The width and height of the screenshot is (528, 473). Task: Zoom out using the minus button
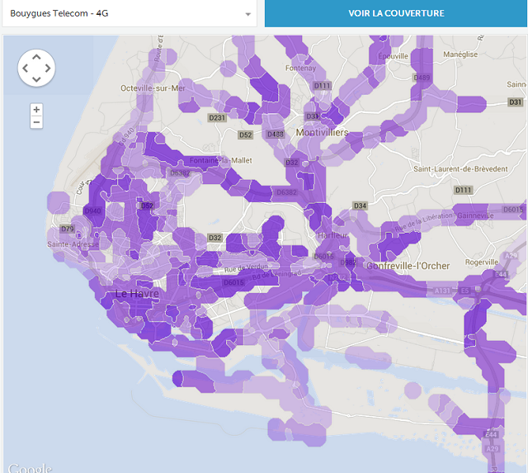pyautogui.click(x=36, y=122)
